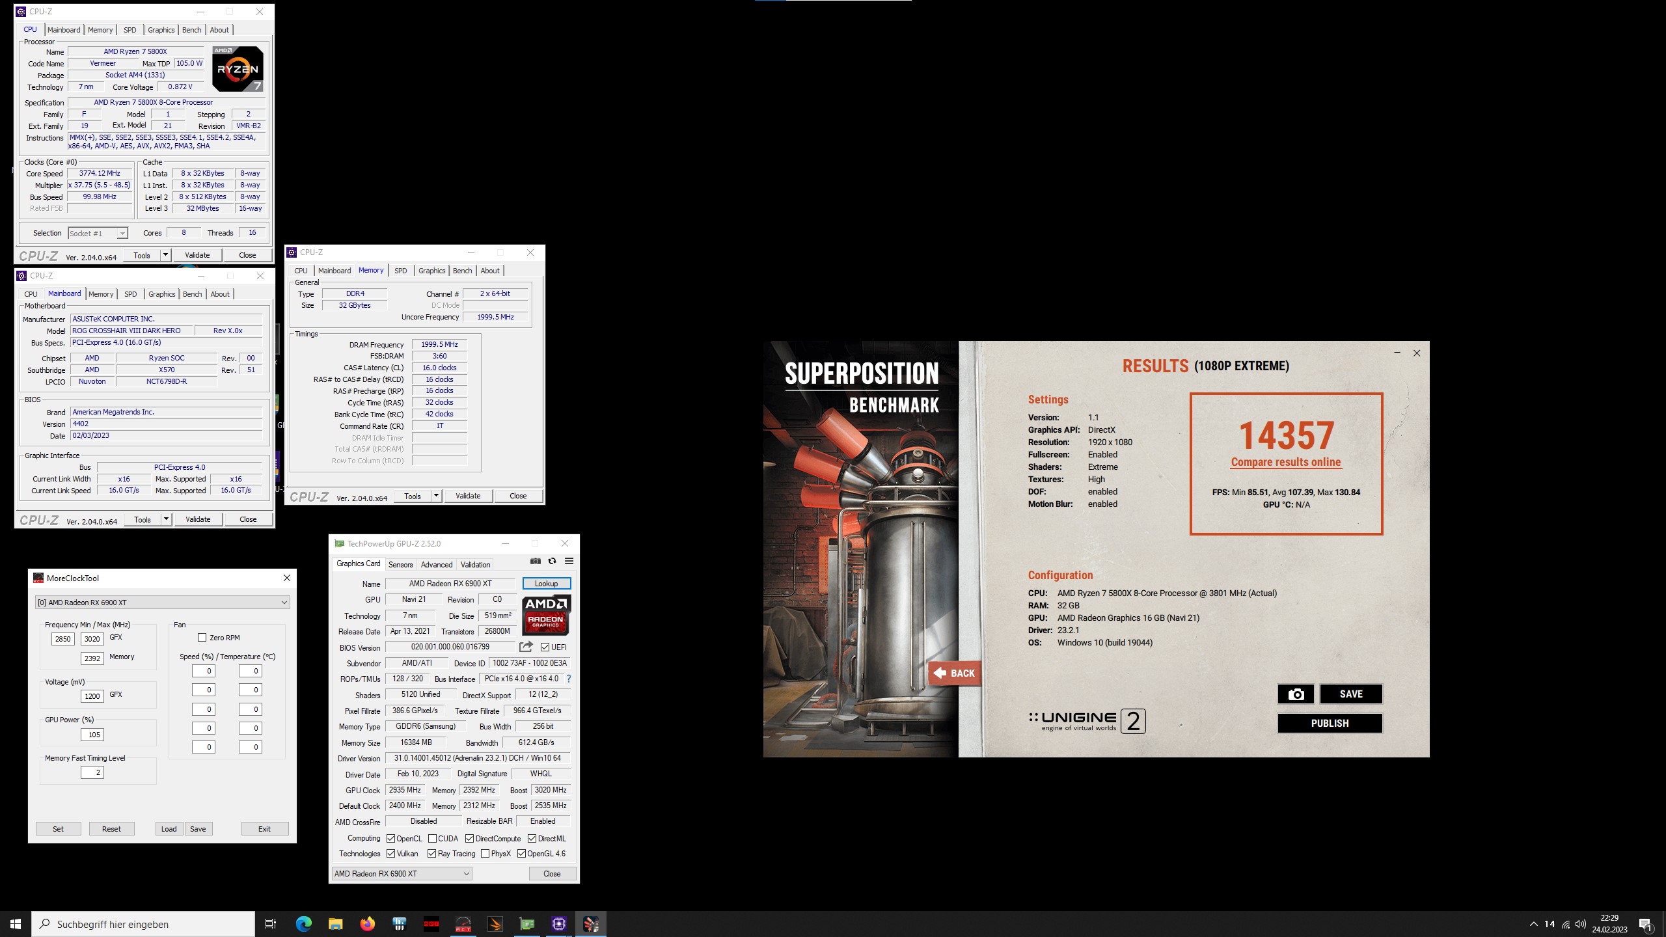The height and width of the screenshot is (937, 1666).
Task: Toggle the CUDA checkbox
Action: pos(432,839)
